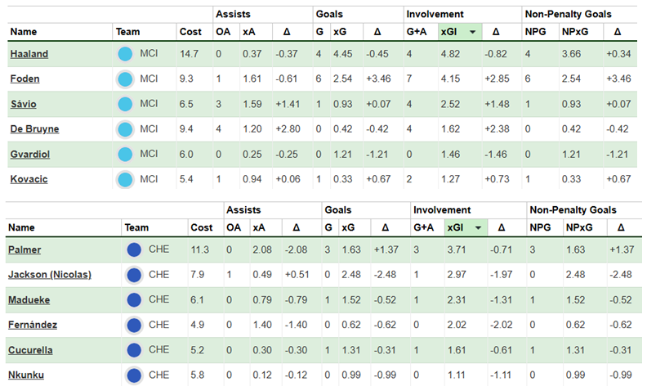Open the Kovacic player link

click(x=29, y=178)
